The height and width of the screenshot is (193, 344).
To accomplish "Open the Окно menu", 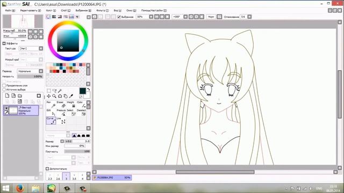I will click(x=131, y=10).
